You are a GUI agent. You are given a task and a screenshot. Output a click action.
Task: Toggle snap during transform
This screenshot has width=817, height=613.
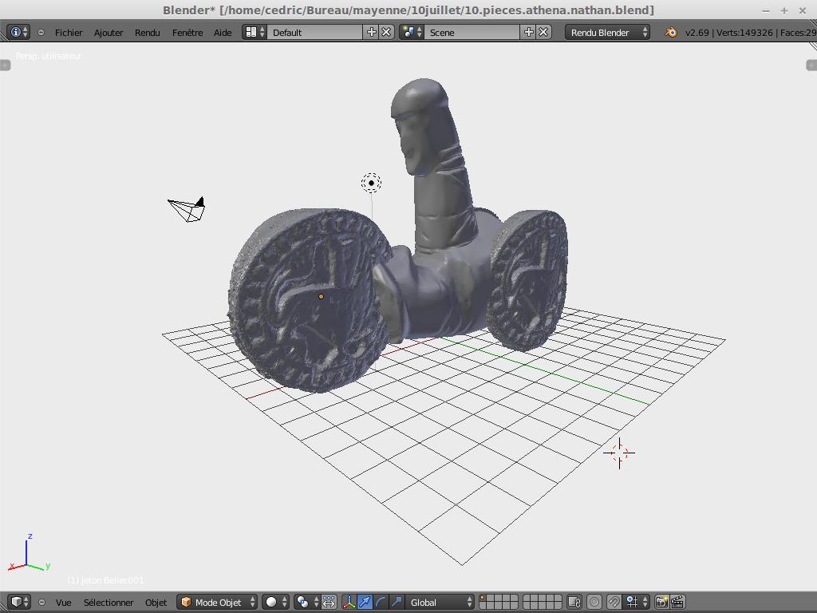coord(614,603)
